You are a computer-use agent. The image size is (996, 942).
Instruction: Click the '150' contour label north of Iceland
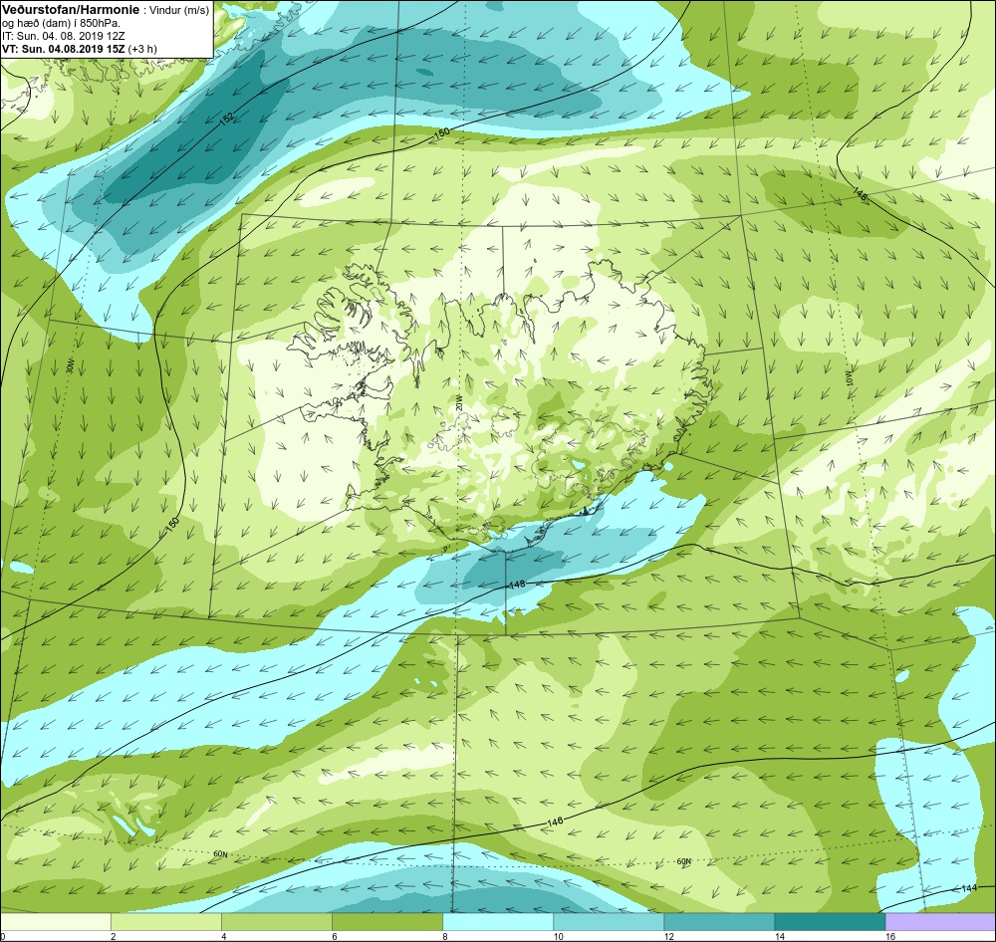pyautogui.click(x=441, y=133)
